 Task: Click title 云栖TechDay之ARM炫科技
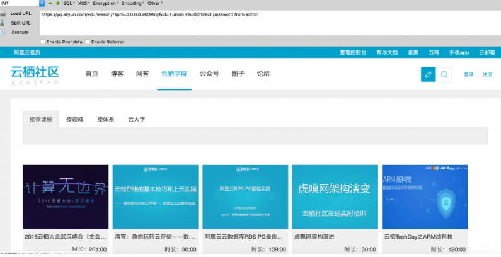[418, 237]
